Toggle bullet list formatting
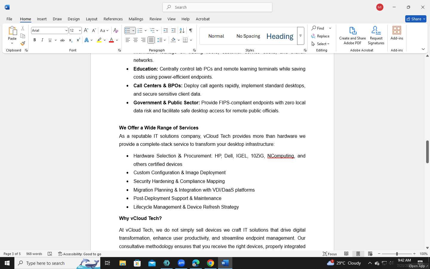The image size is (430, 269). [x=128, y=30]
